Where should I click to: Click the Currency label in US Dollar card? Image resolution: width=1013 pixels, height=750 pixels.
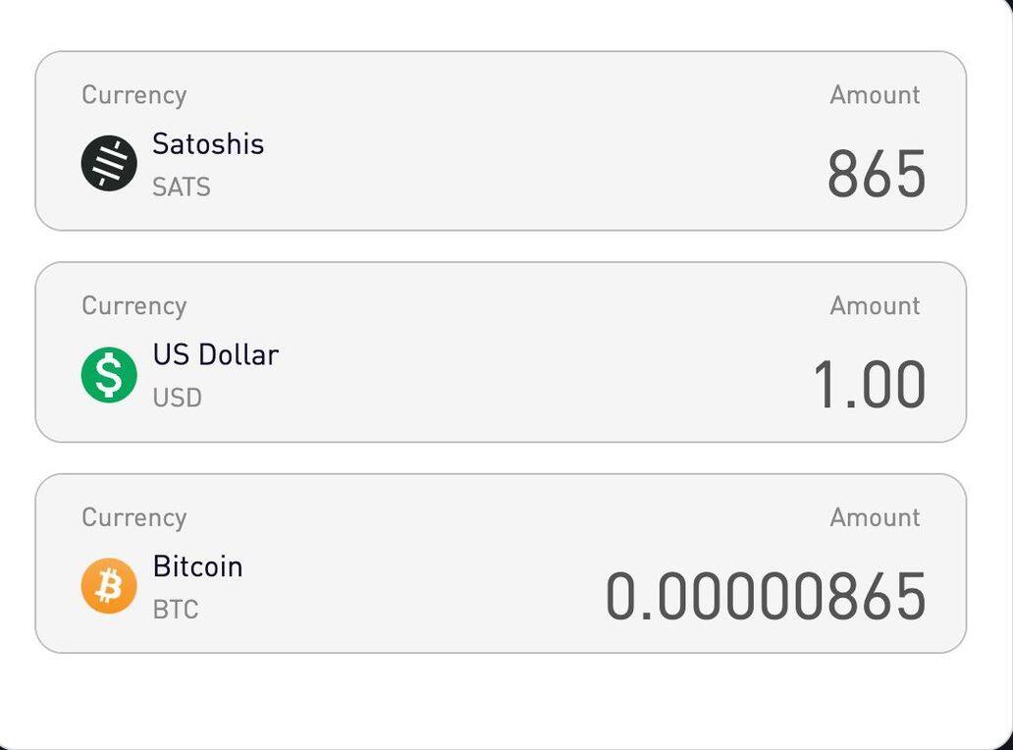pyautogui.click(x=133, y=306)
